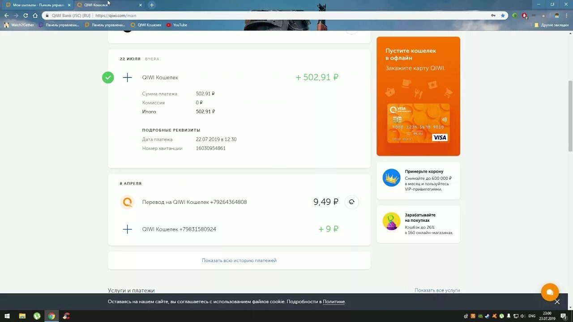Show the full payment history
Viewport: 573px width, 322px height.
pos(239,260)
